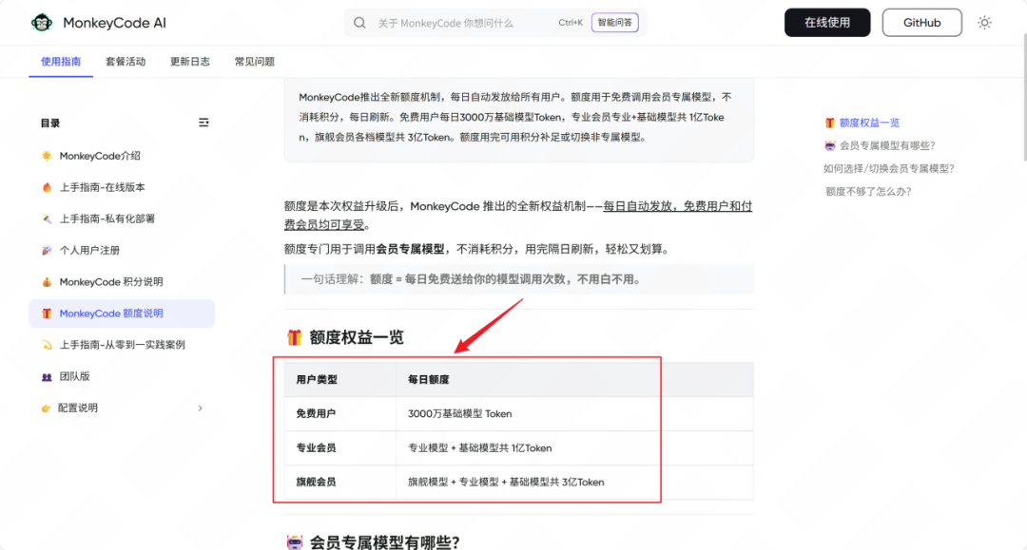Open 团队版 in the sidebar

(x=122, y=377)
